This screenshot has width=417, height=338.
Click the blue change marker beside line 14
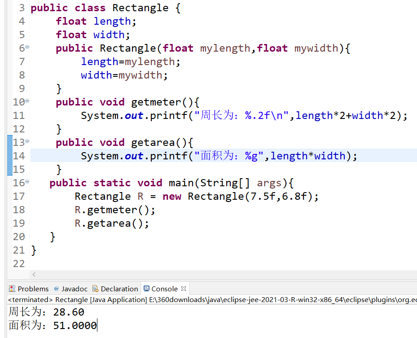10,156
